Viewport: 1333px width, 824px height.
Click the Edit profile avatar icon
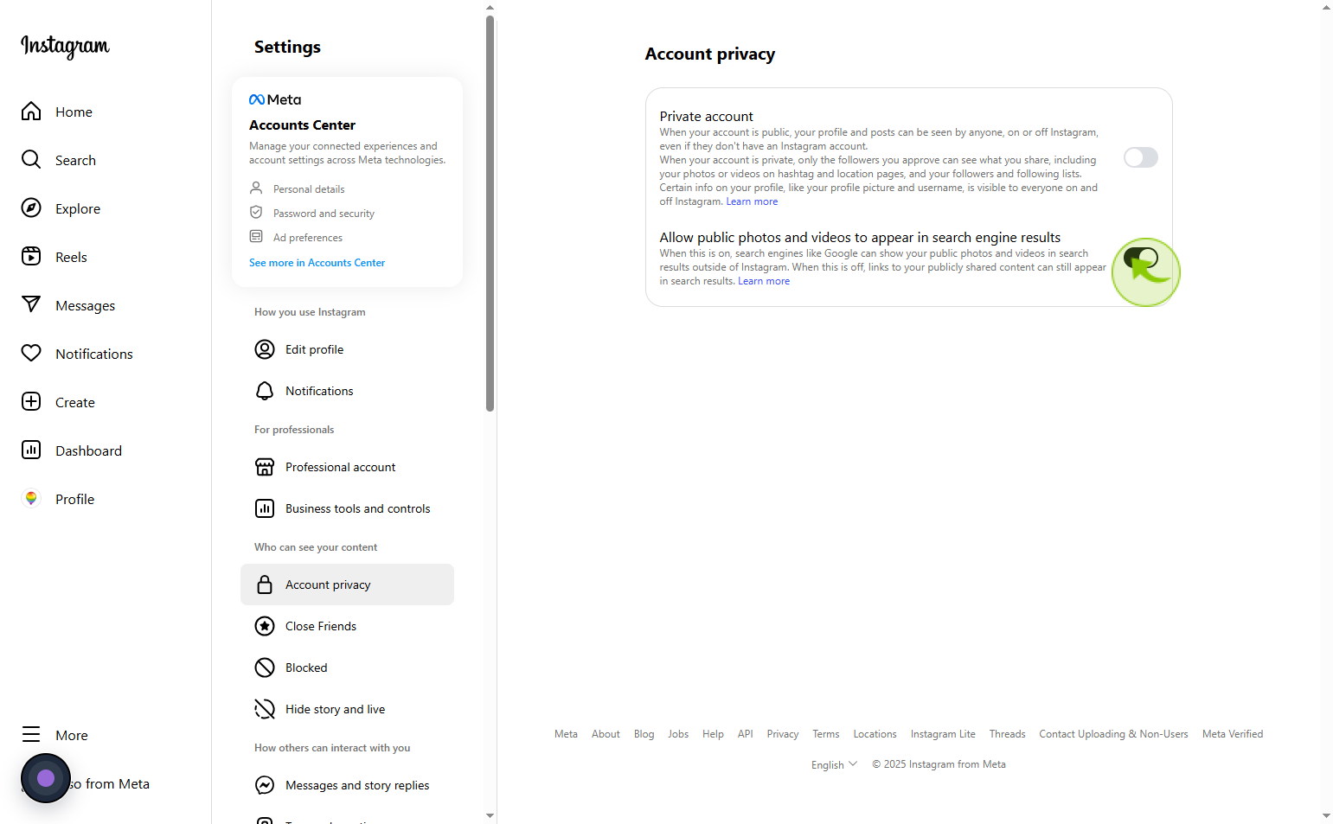265,349
